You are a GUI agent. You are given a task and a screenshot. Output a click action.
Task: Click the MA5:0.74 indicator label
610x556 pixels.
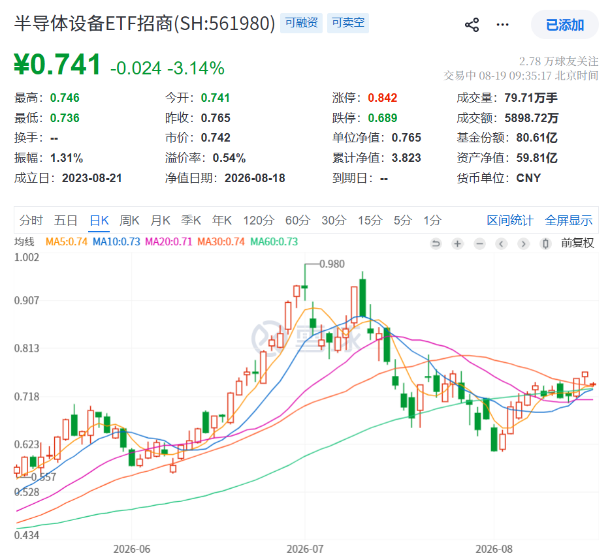coord(67,242)
